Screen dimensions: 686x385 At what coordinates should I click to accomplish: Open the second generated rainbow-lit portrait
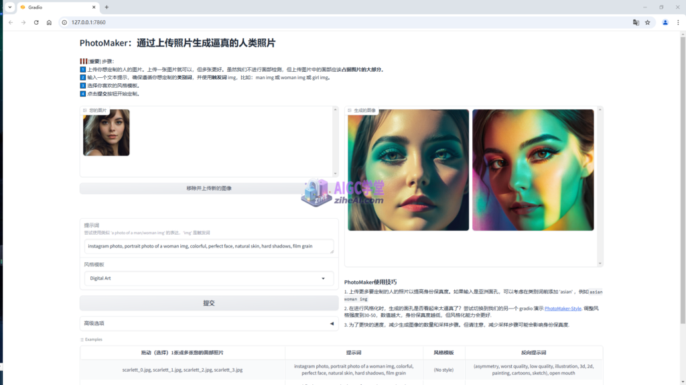pyautogui.click(x=533, y=170)
